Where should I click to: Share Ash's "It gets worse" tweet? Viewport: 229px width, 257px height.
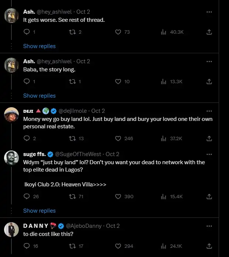[209, 32]
